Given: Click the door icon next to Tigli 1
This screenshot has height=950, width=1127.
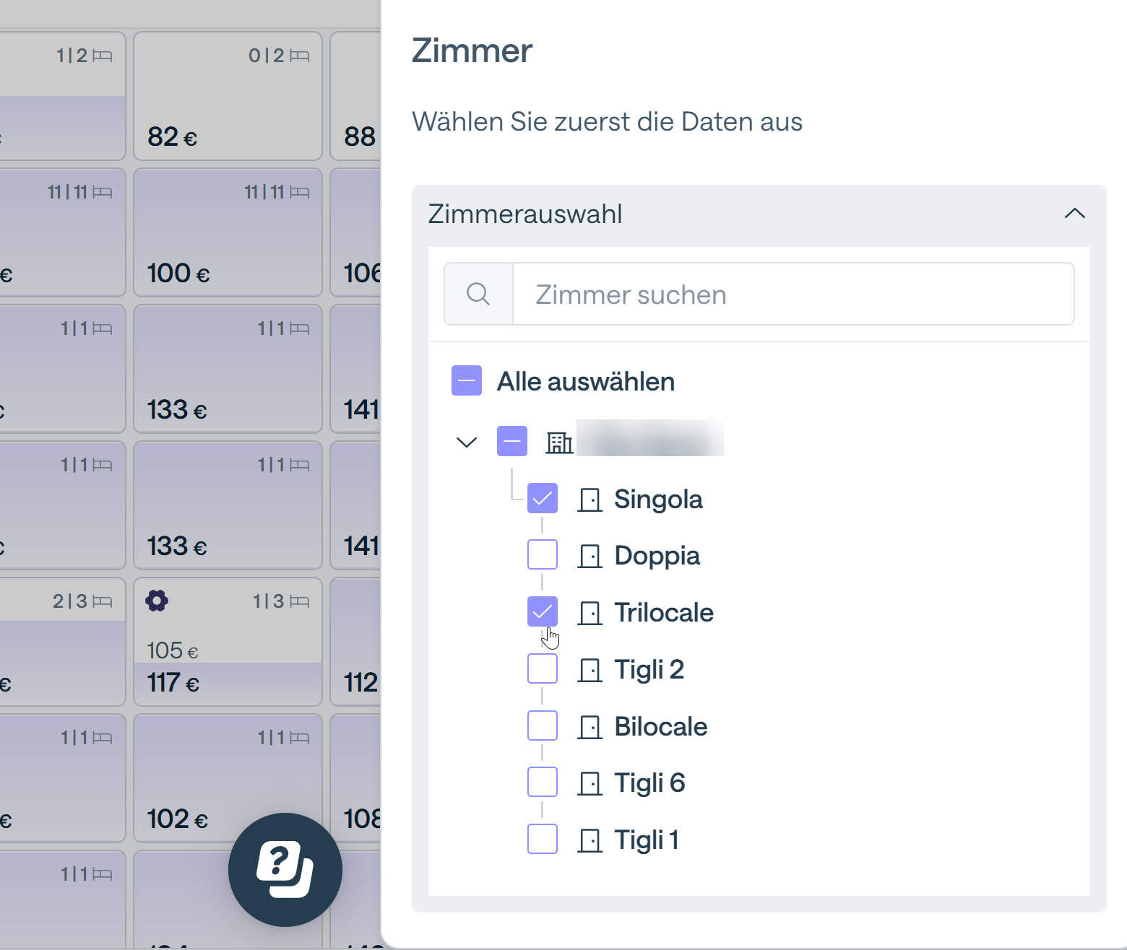Looking at the screenshot, I should 590,840.
